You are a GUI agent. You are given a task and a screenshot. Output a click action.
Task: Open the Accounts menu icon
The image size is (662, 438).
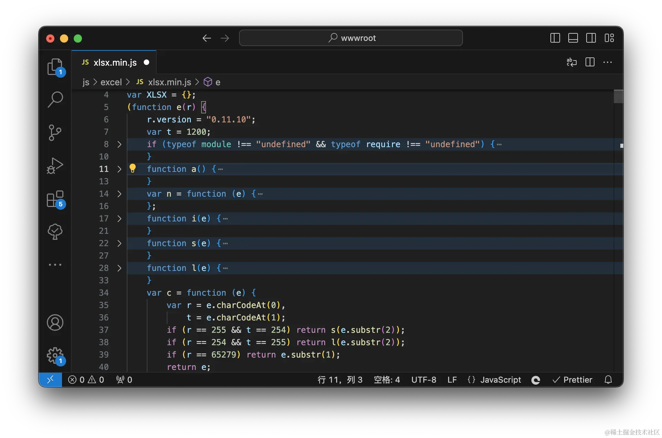[x=55, y=322]
